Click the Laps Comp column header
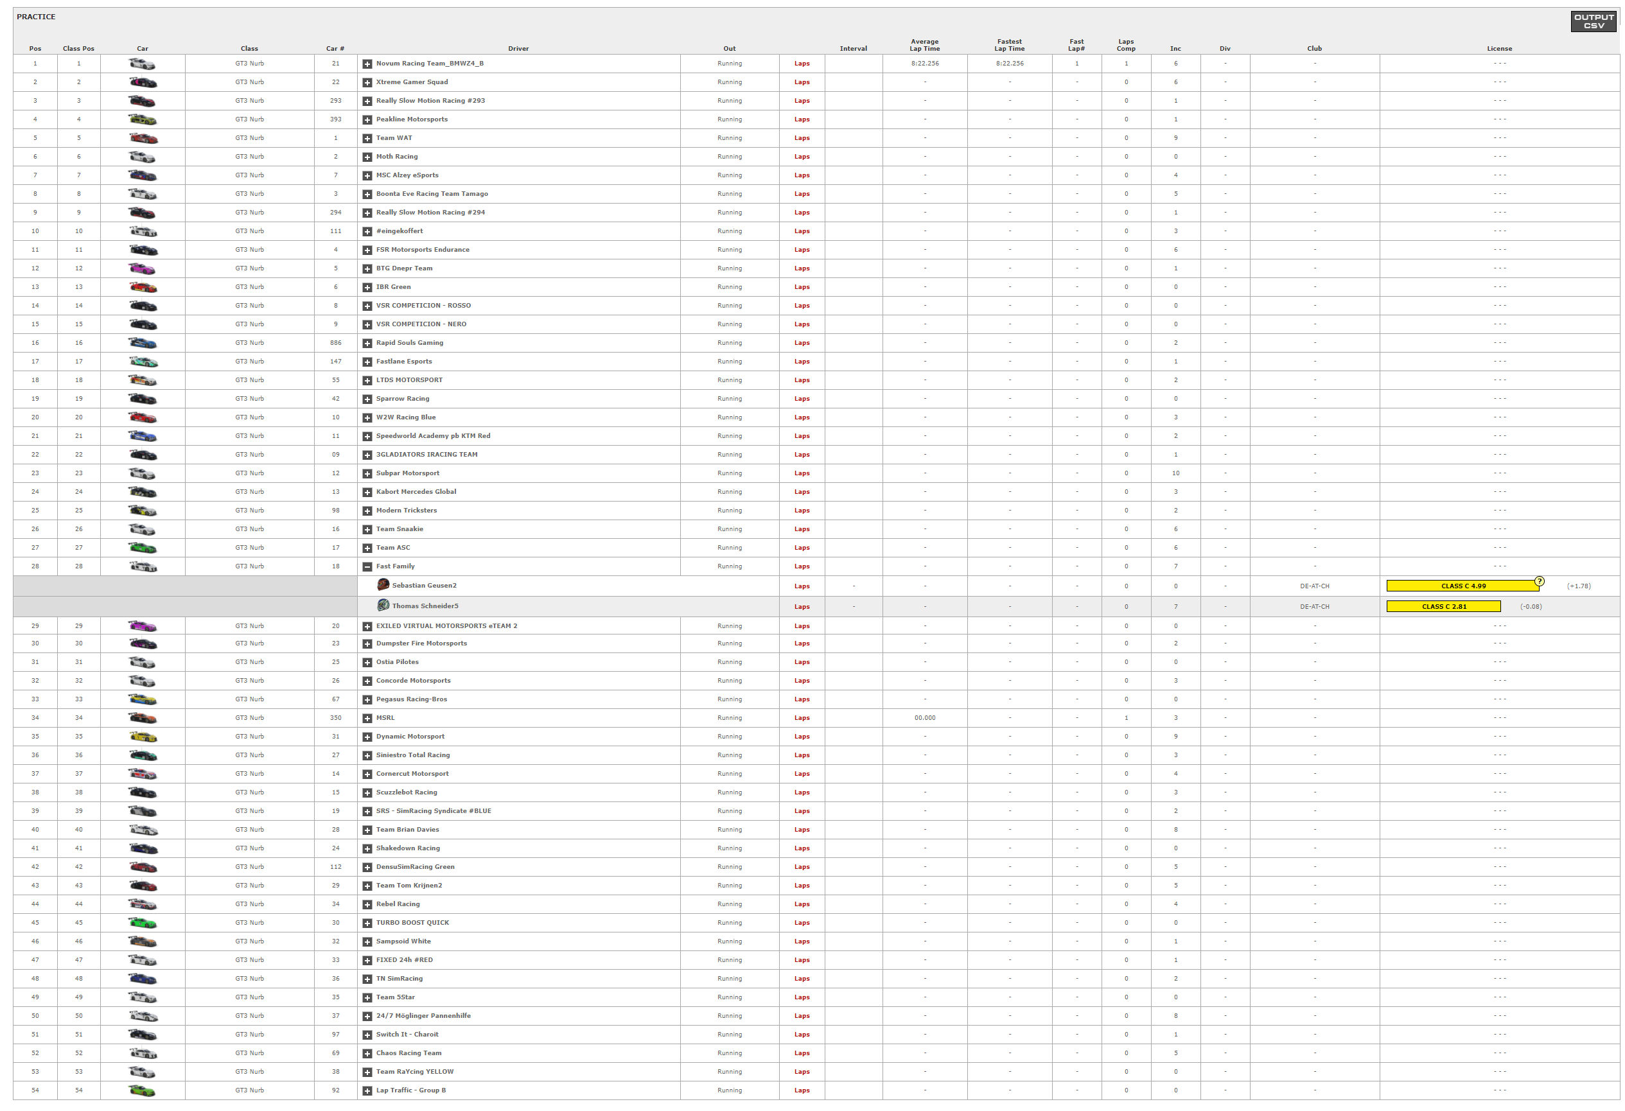 pos(1126,45)
